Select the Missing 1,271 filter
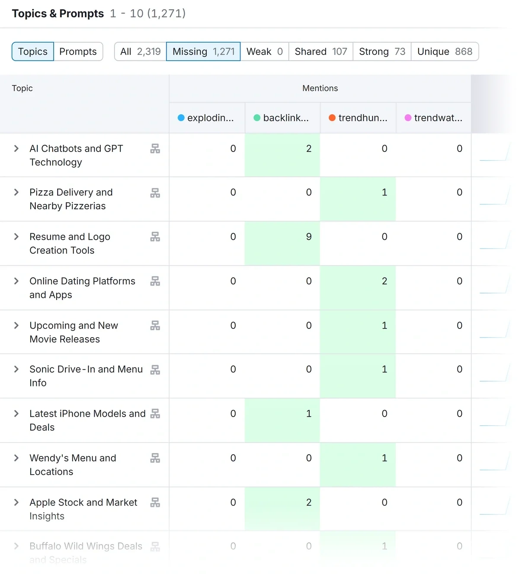Screen dimensions: 519x574 point(203,51)
